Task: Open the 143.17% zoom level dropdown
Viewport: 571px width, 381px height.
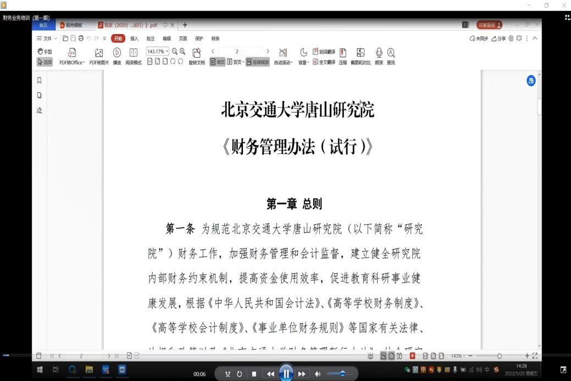Action: pyautogui.click(x=158, y=51)
